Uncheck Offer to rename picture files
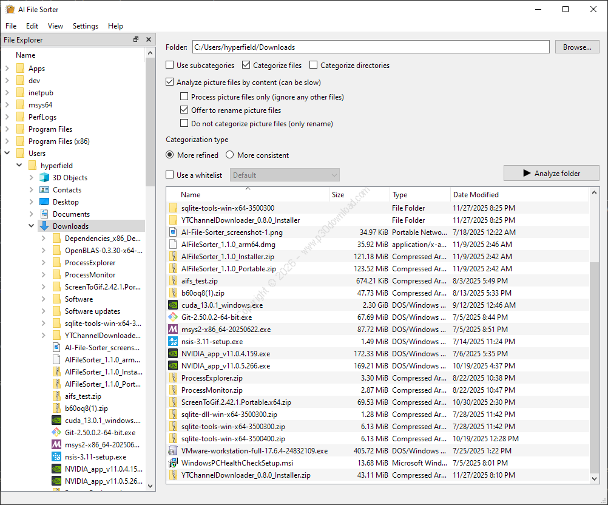This screenshot has height=505, width=608. click(x=184, y=110)
